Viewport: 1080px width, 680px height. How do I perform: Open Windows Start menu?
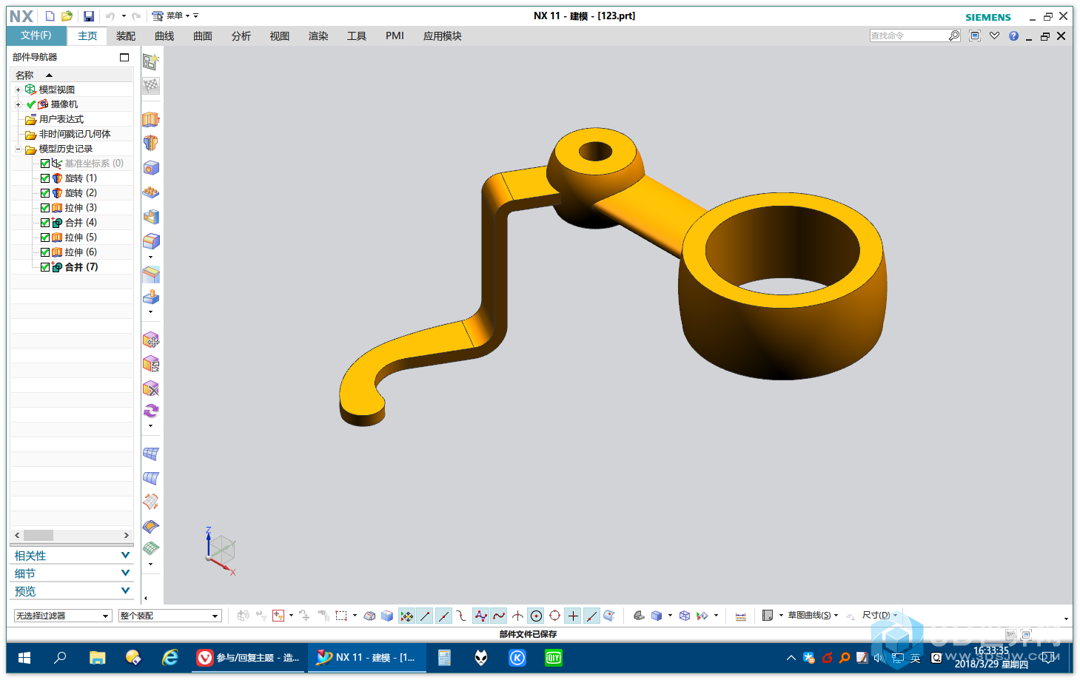click(24, 658)
